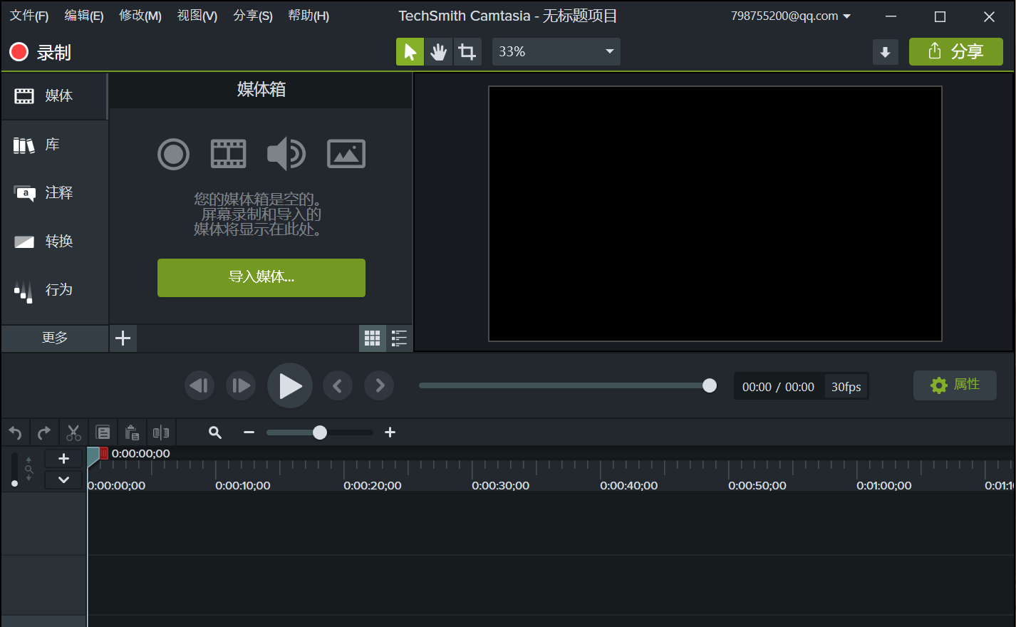The image size is (1016, 627).
Task: Open the 帮助(H) menu
Action: click(x=309, y=16)
